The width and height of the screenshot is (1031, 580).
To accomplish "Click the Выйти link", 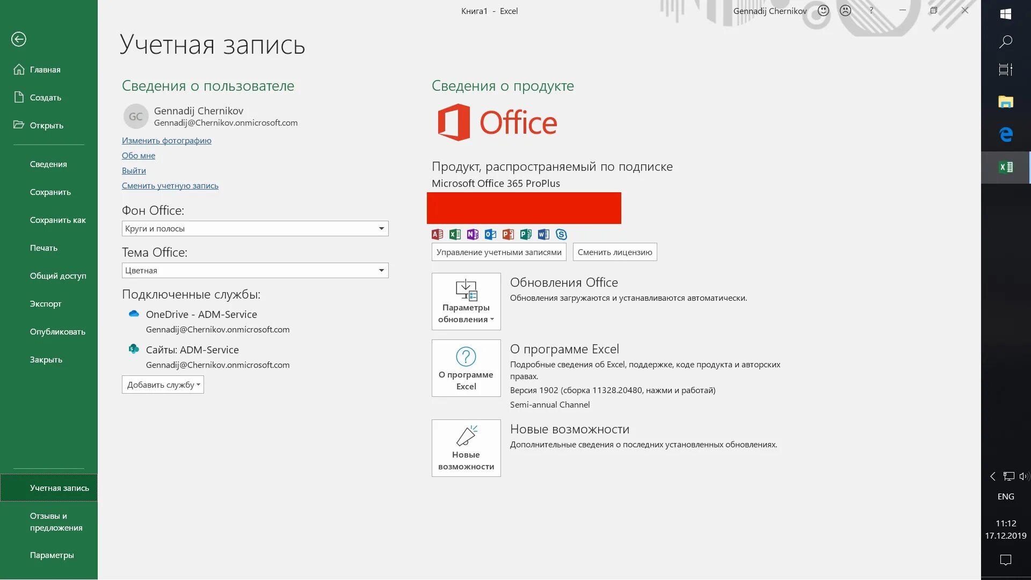I will point(134,170).
